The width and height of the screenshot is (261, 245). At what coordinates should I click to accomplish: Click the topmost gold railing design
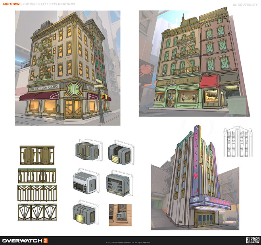click(x=37, y=155)
